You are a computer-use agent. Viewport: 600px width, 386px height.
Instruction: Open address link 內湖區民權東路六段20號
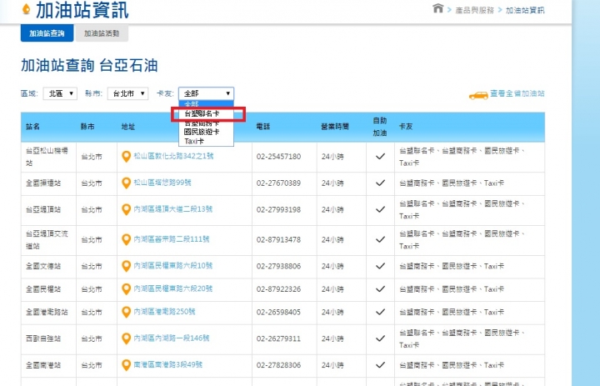173,288
